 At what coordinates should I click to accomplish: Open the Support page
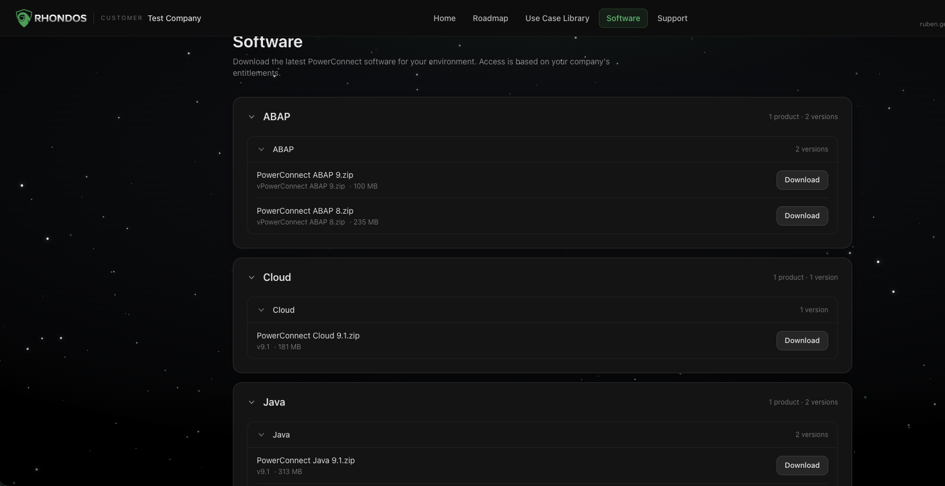(672, 18)
